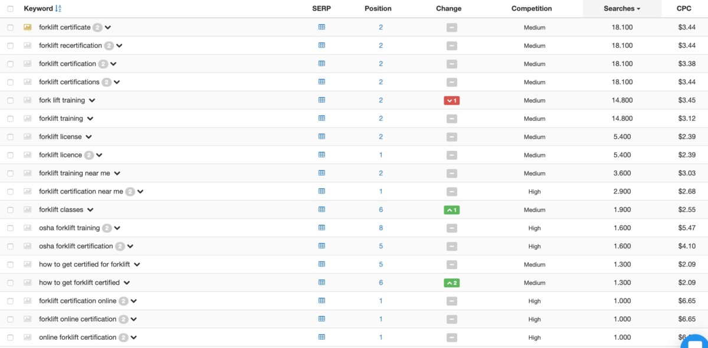This screenshot has width=708, height=348.
Task: View SERP table for forklift training near me
Action: pyautogui.click(x=322, y=173)
